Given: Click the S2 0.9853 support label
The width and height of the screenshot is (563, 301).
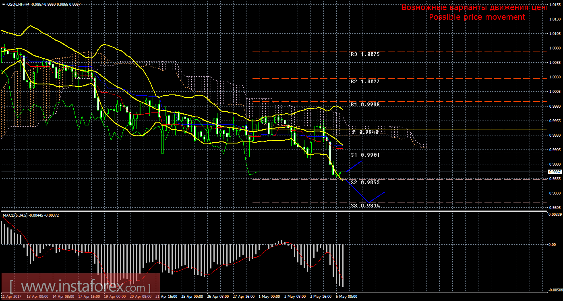Looking at the screenshot, I should (x=365, y=182).
